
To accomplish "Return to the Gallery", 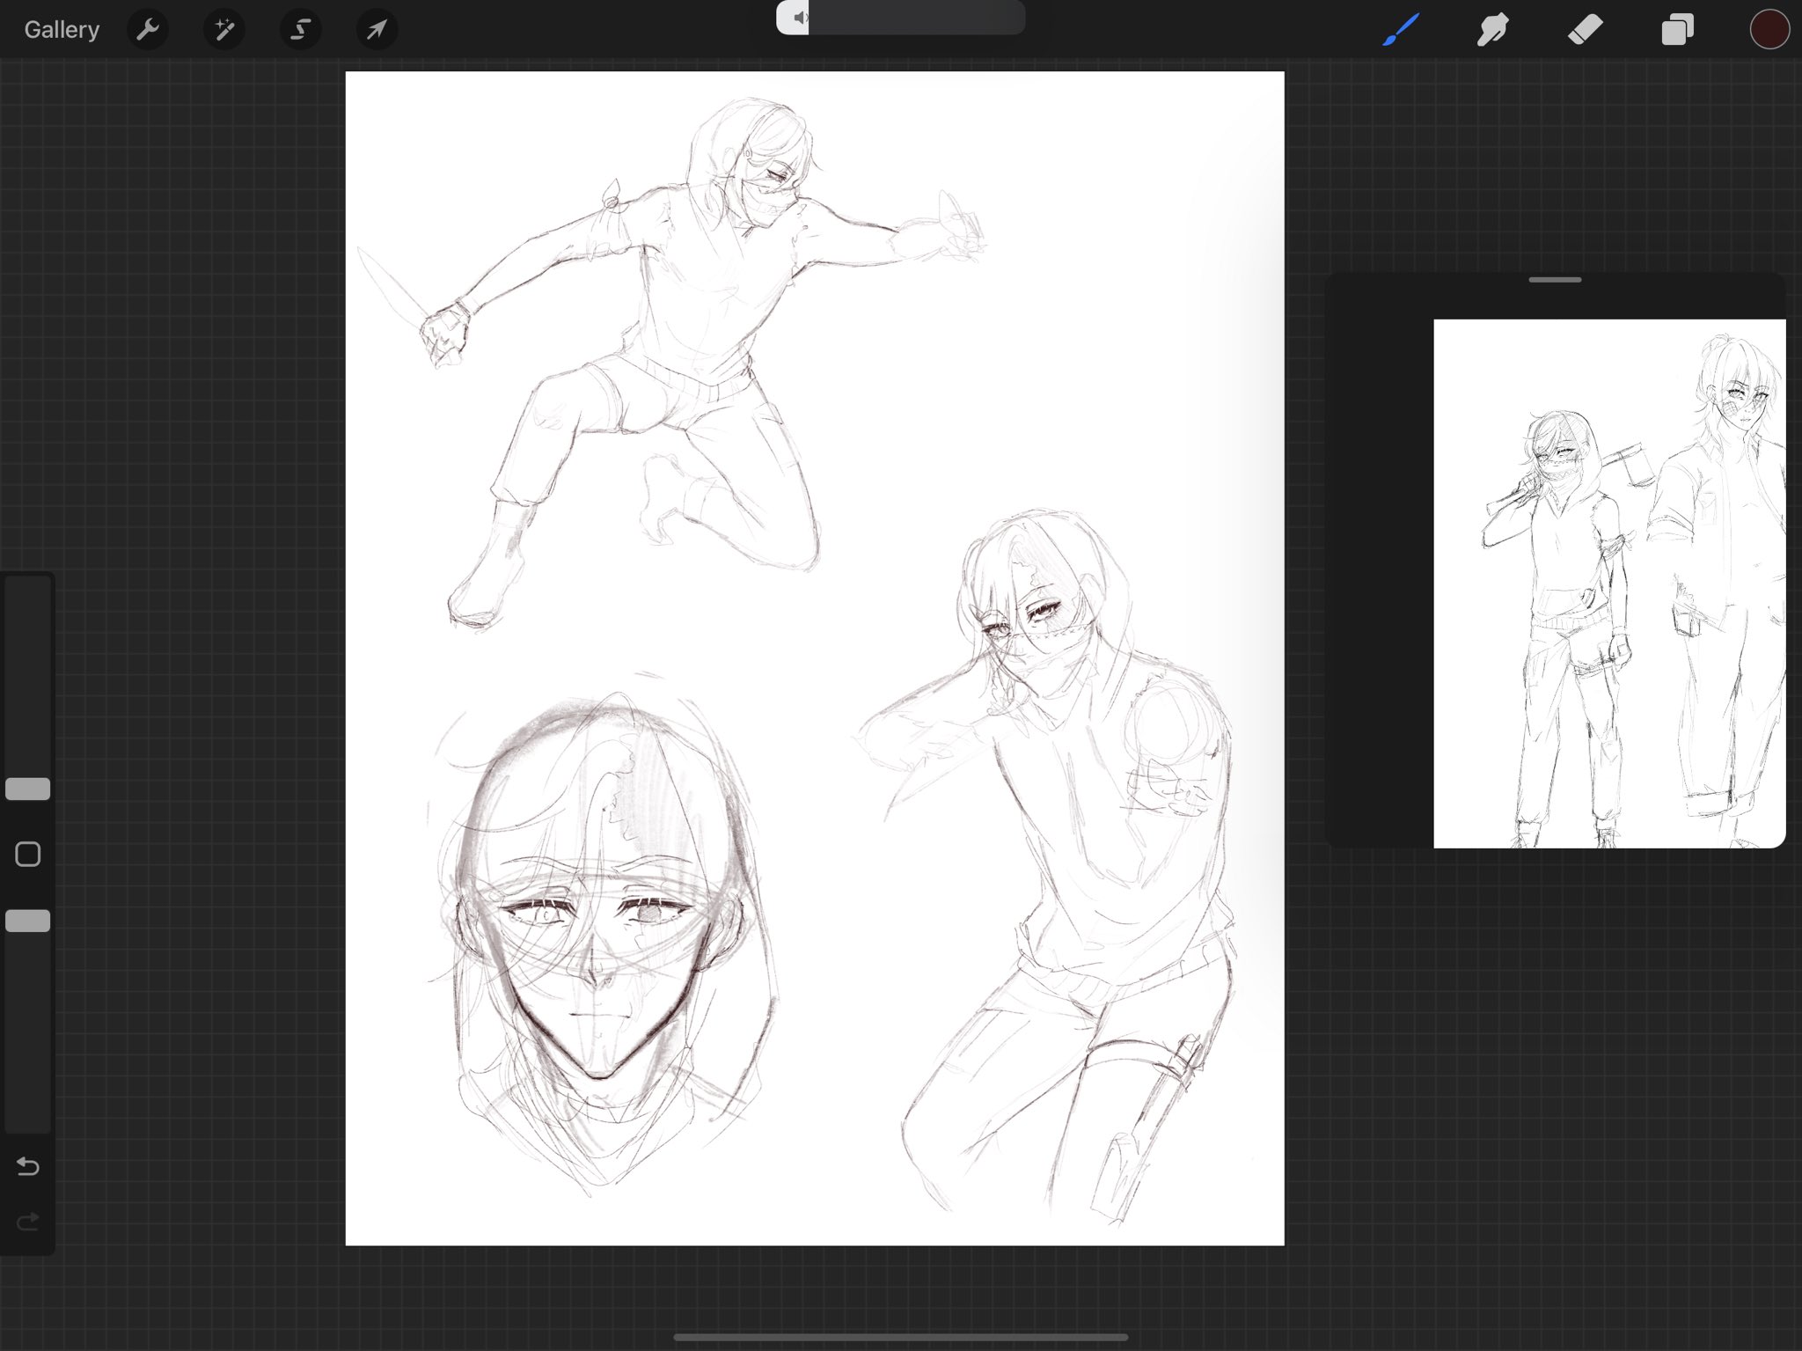I will 62,30.
